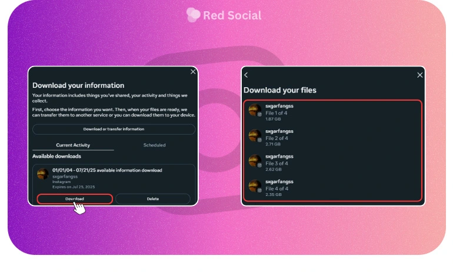The height and width of the screenshot is (272, 453).
Task: Click the Red Social header text
Action: coord(232,15)
